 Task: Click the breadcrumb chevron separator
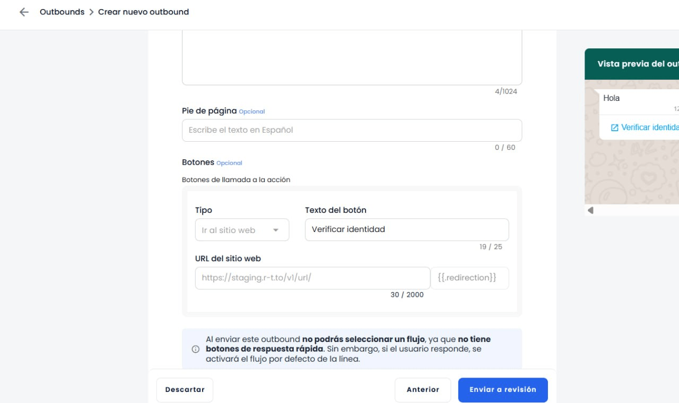coord(91,12)
